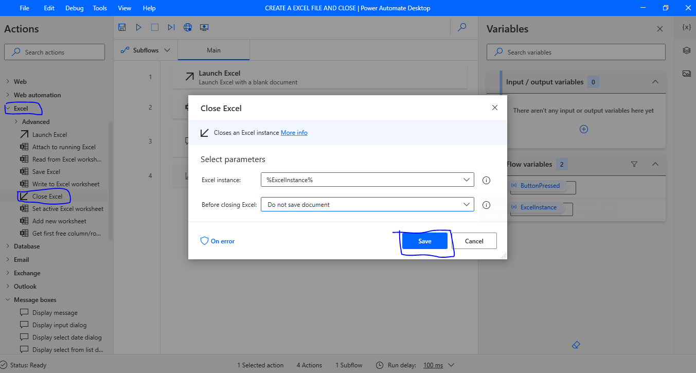Click the Save flow toolbar icon

click(122, 27)
